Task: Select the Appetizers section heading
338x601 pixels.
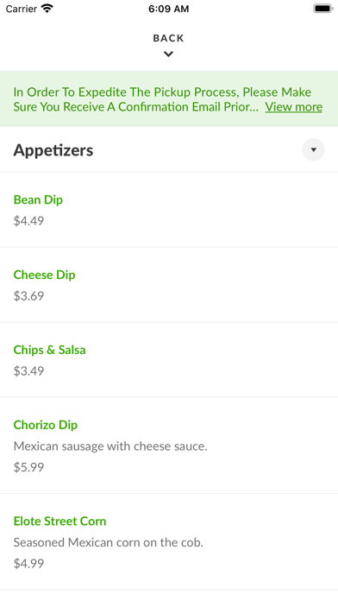Action: click(x=53, y=150)
